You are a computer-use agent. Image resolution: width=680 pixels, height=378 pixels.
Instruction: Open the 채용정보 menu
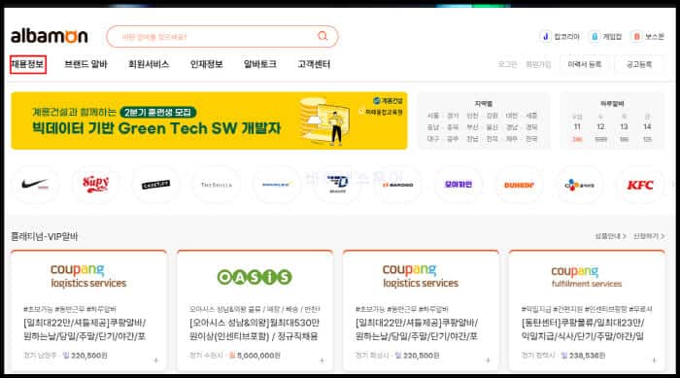[28, 64]
